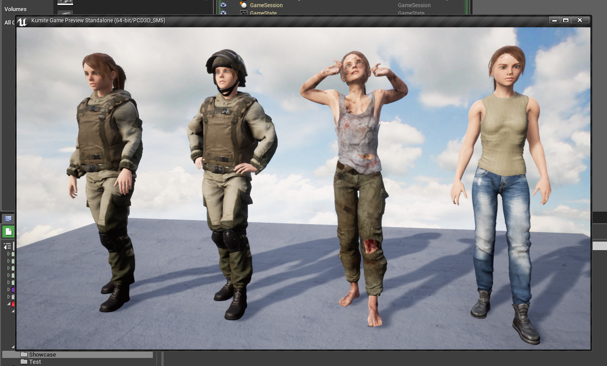Click the green Add New asset button
607x366 pixels.
tap(8, 231)
